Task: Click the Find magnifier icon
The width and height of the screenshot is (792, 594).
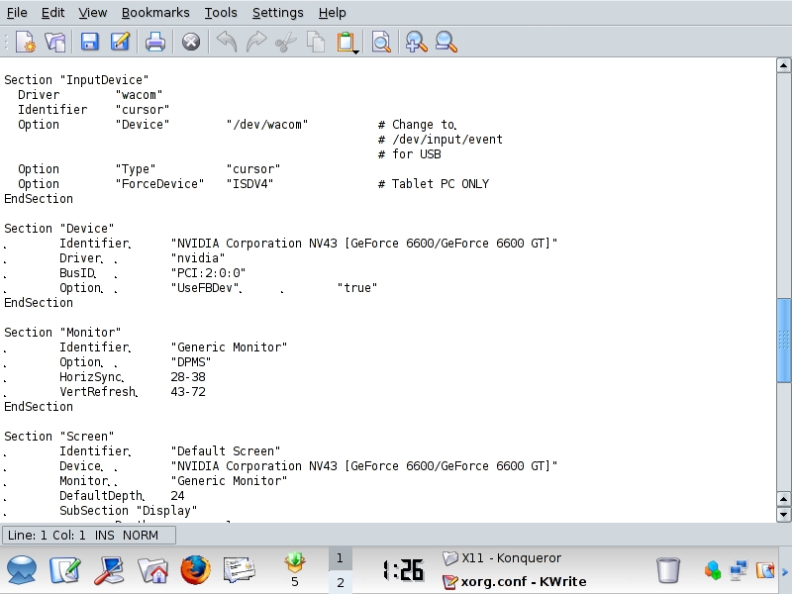Action: pyautogui.click(x=381, y=42)
